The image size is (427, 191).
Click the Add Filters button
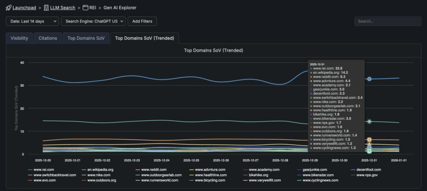[x=142, y=21]
